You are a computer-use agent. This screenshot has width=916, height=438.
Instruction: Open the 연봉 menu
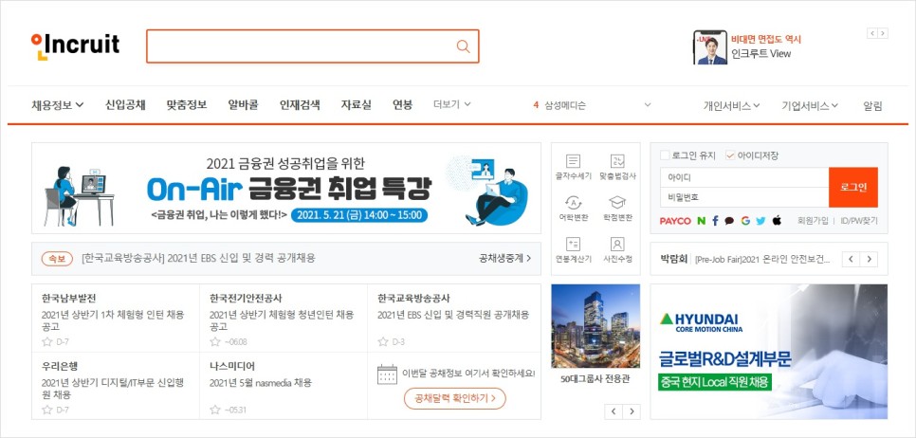click(x=402, y=105)
